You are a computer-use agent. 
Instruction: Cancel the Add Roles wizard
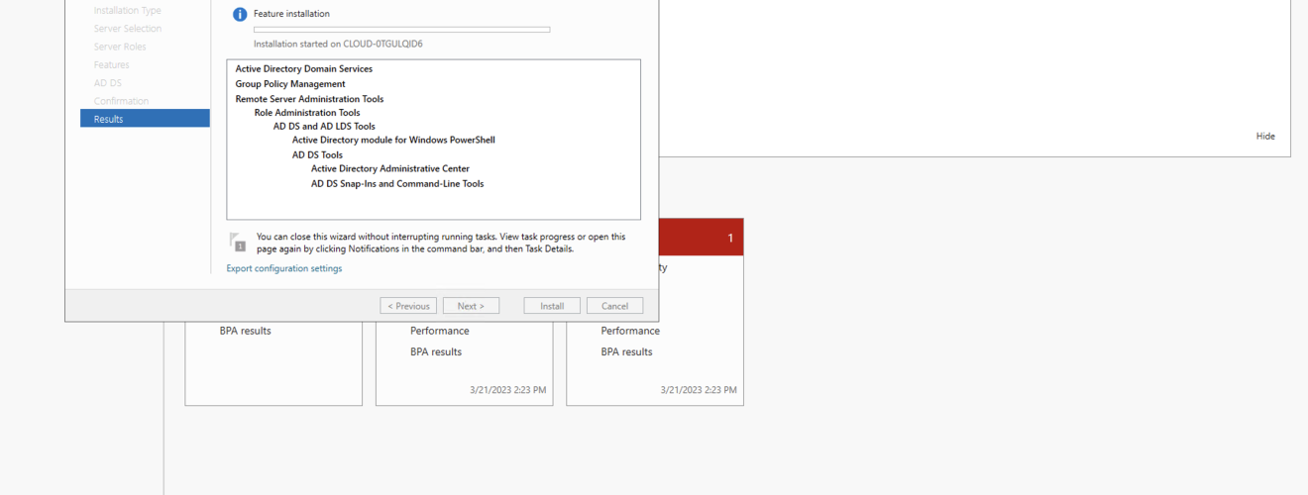pos(614,306)
